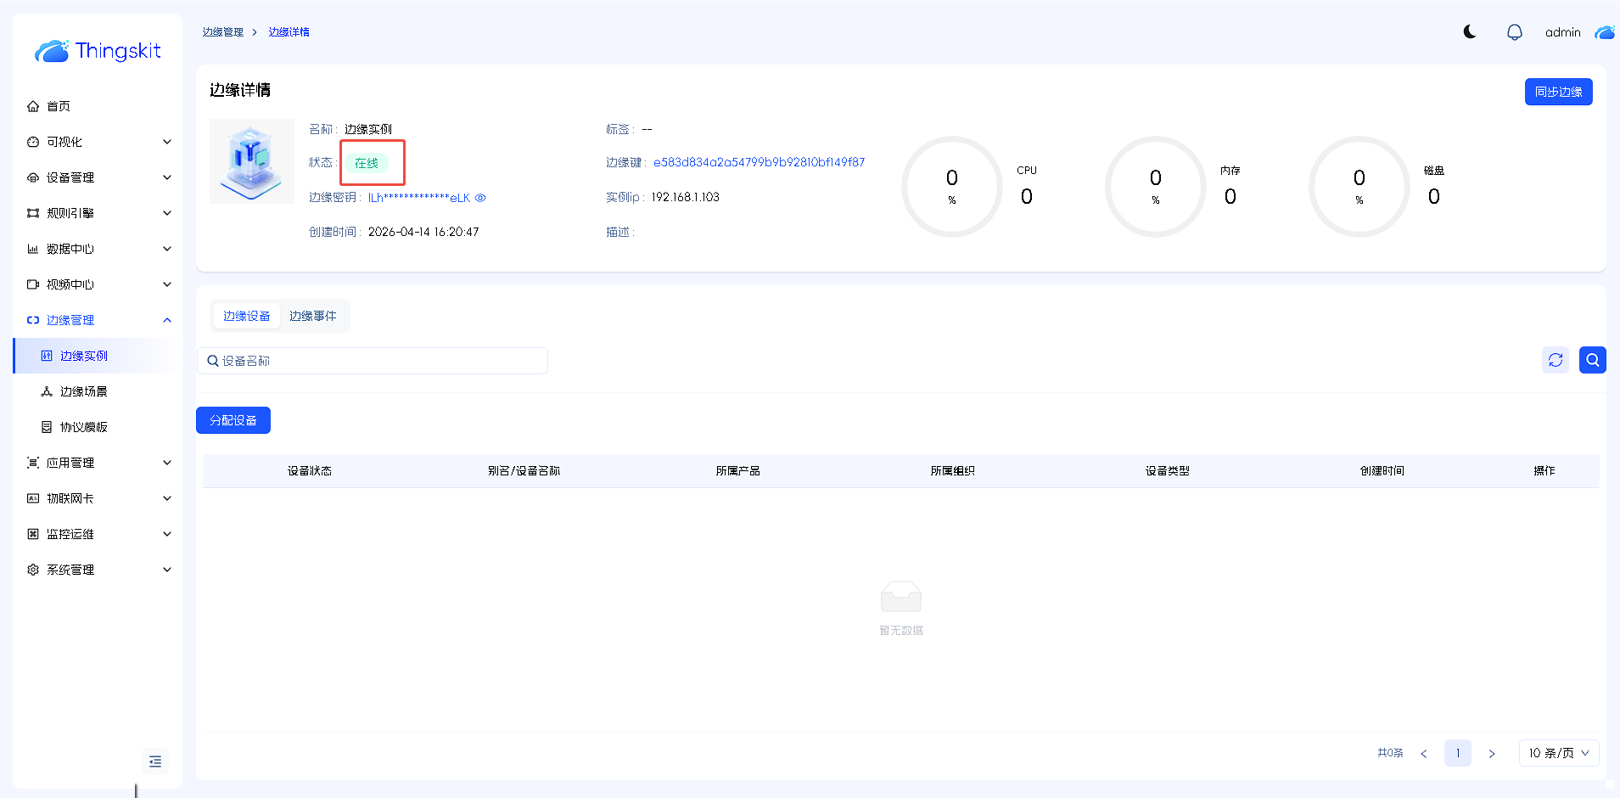The width and height of the screenshot is (1620, 798).
Task: Click the 物联网卡 card icon
Action: pyautogui.click(x=33, y=498)
